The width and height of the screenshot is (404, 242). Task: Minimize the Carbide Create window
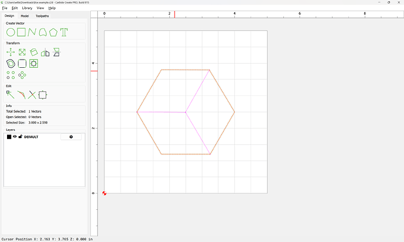tap(379, 2)
